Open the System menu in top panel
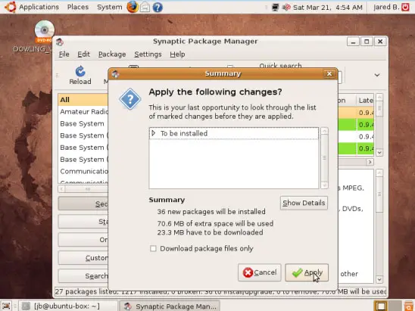 click(109, 7)
